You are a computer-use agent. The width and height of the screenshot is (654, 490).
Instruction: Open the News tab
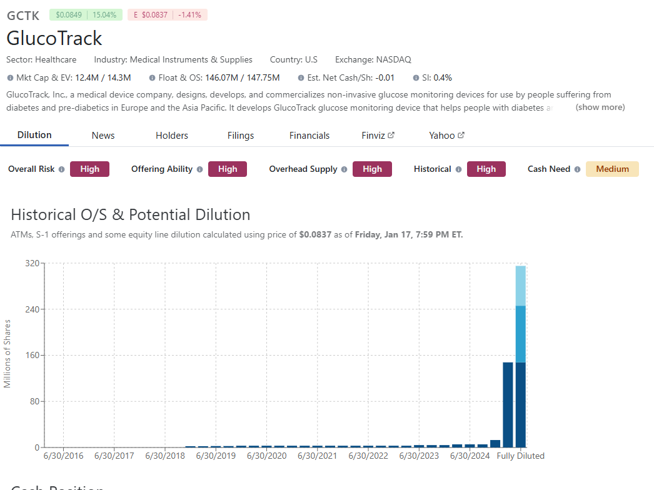[103, 136]
